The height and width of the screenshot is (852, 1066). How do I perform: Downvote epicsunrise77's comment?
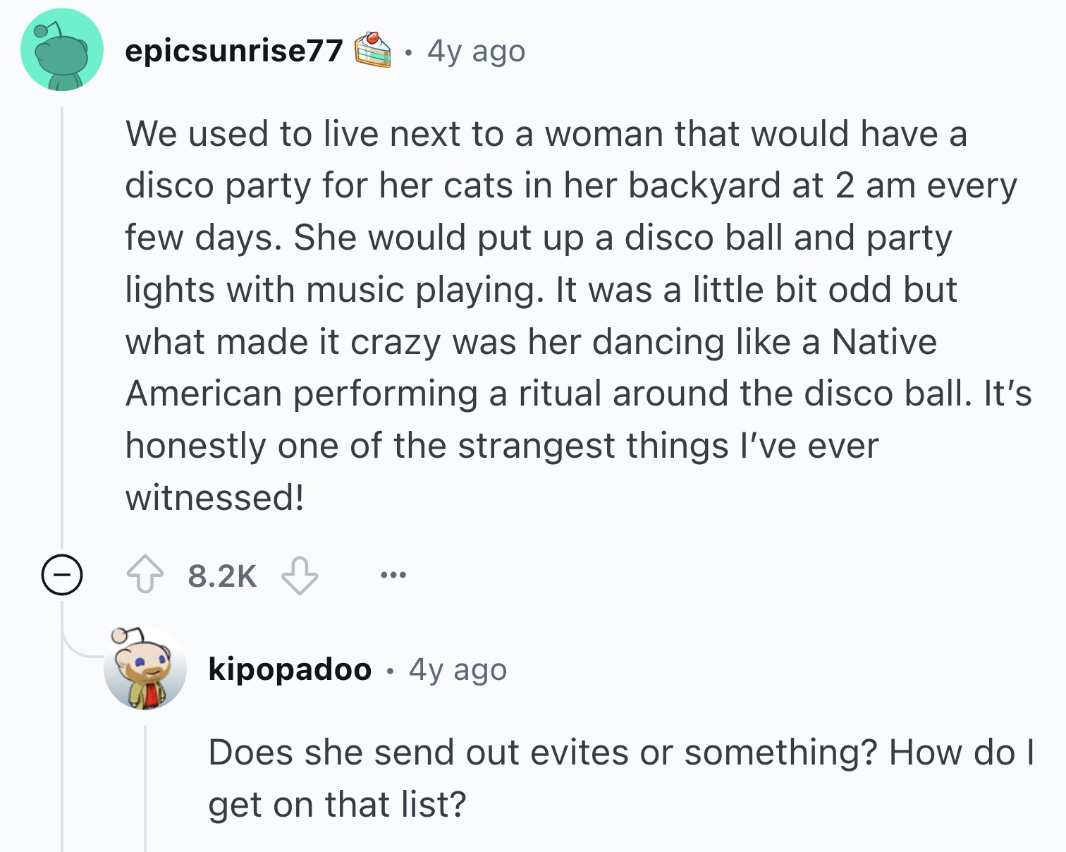pos(300,575)
